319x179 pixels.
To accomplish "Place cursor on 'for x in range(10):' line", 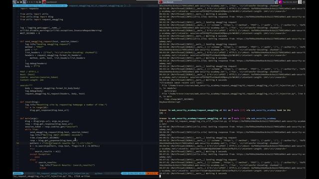I will point(36,107).
